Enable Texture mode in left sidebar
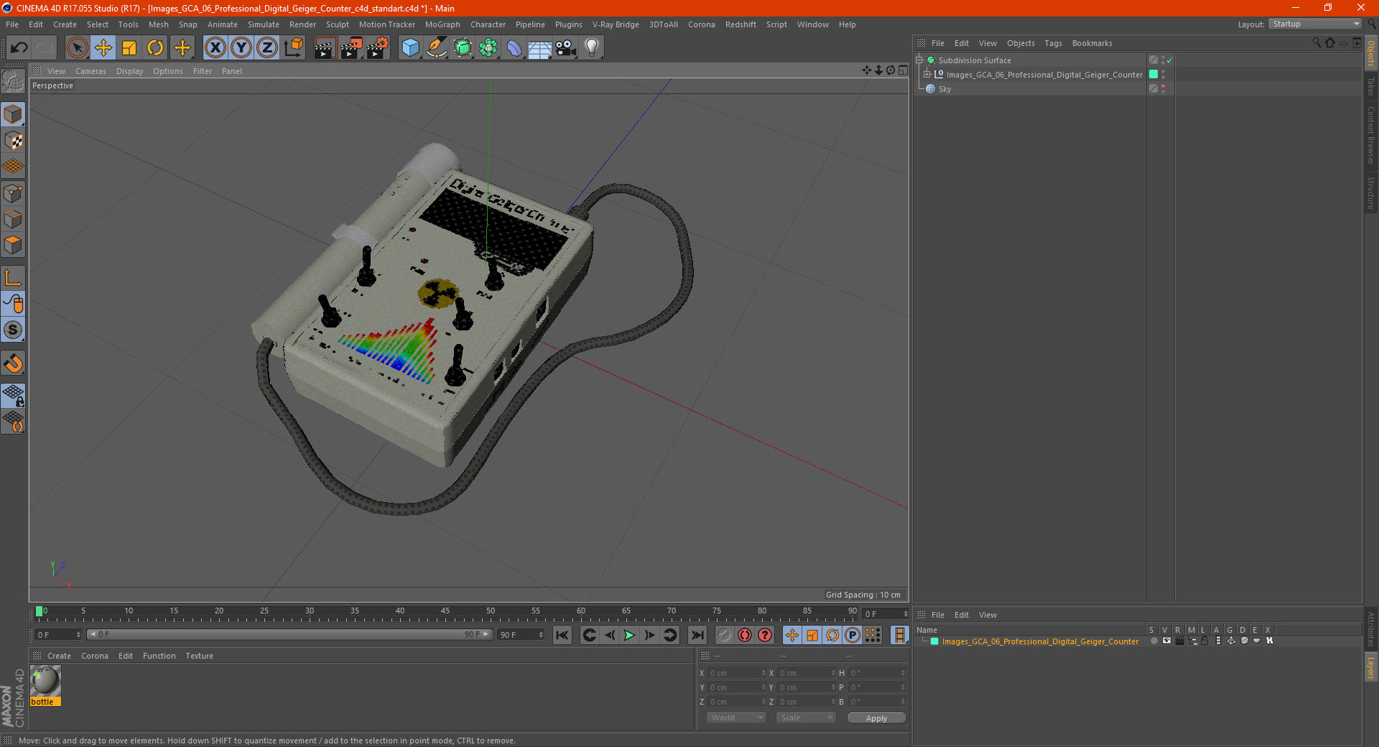 13,141
